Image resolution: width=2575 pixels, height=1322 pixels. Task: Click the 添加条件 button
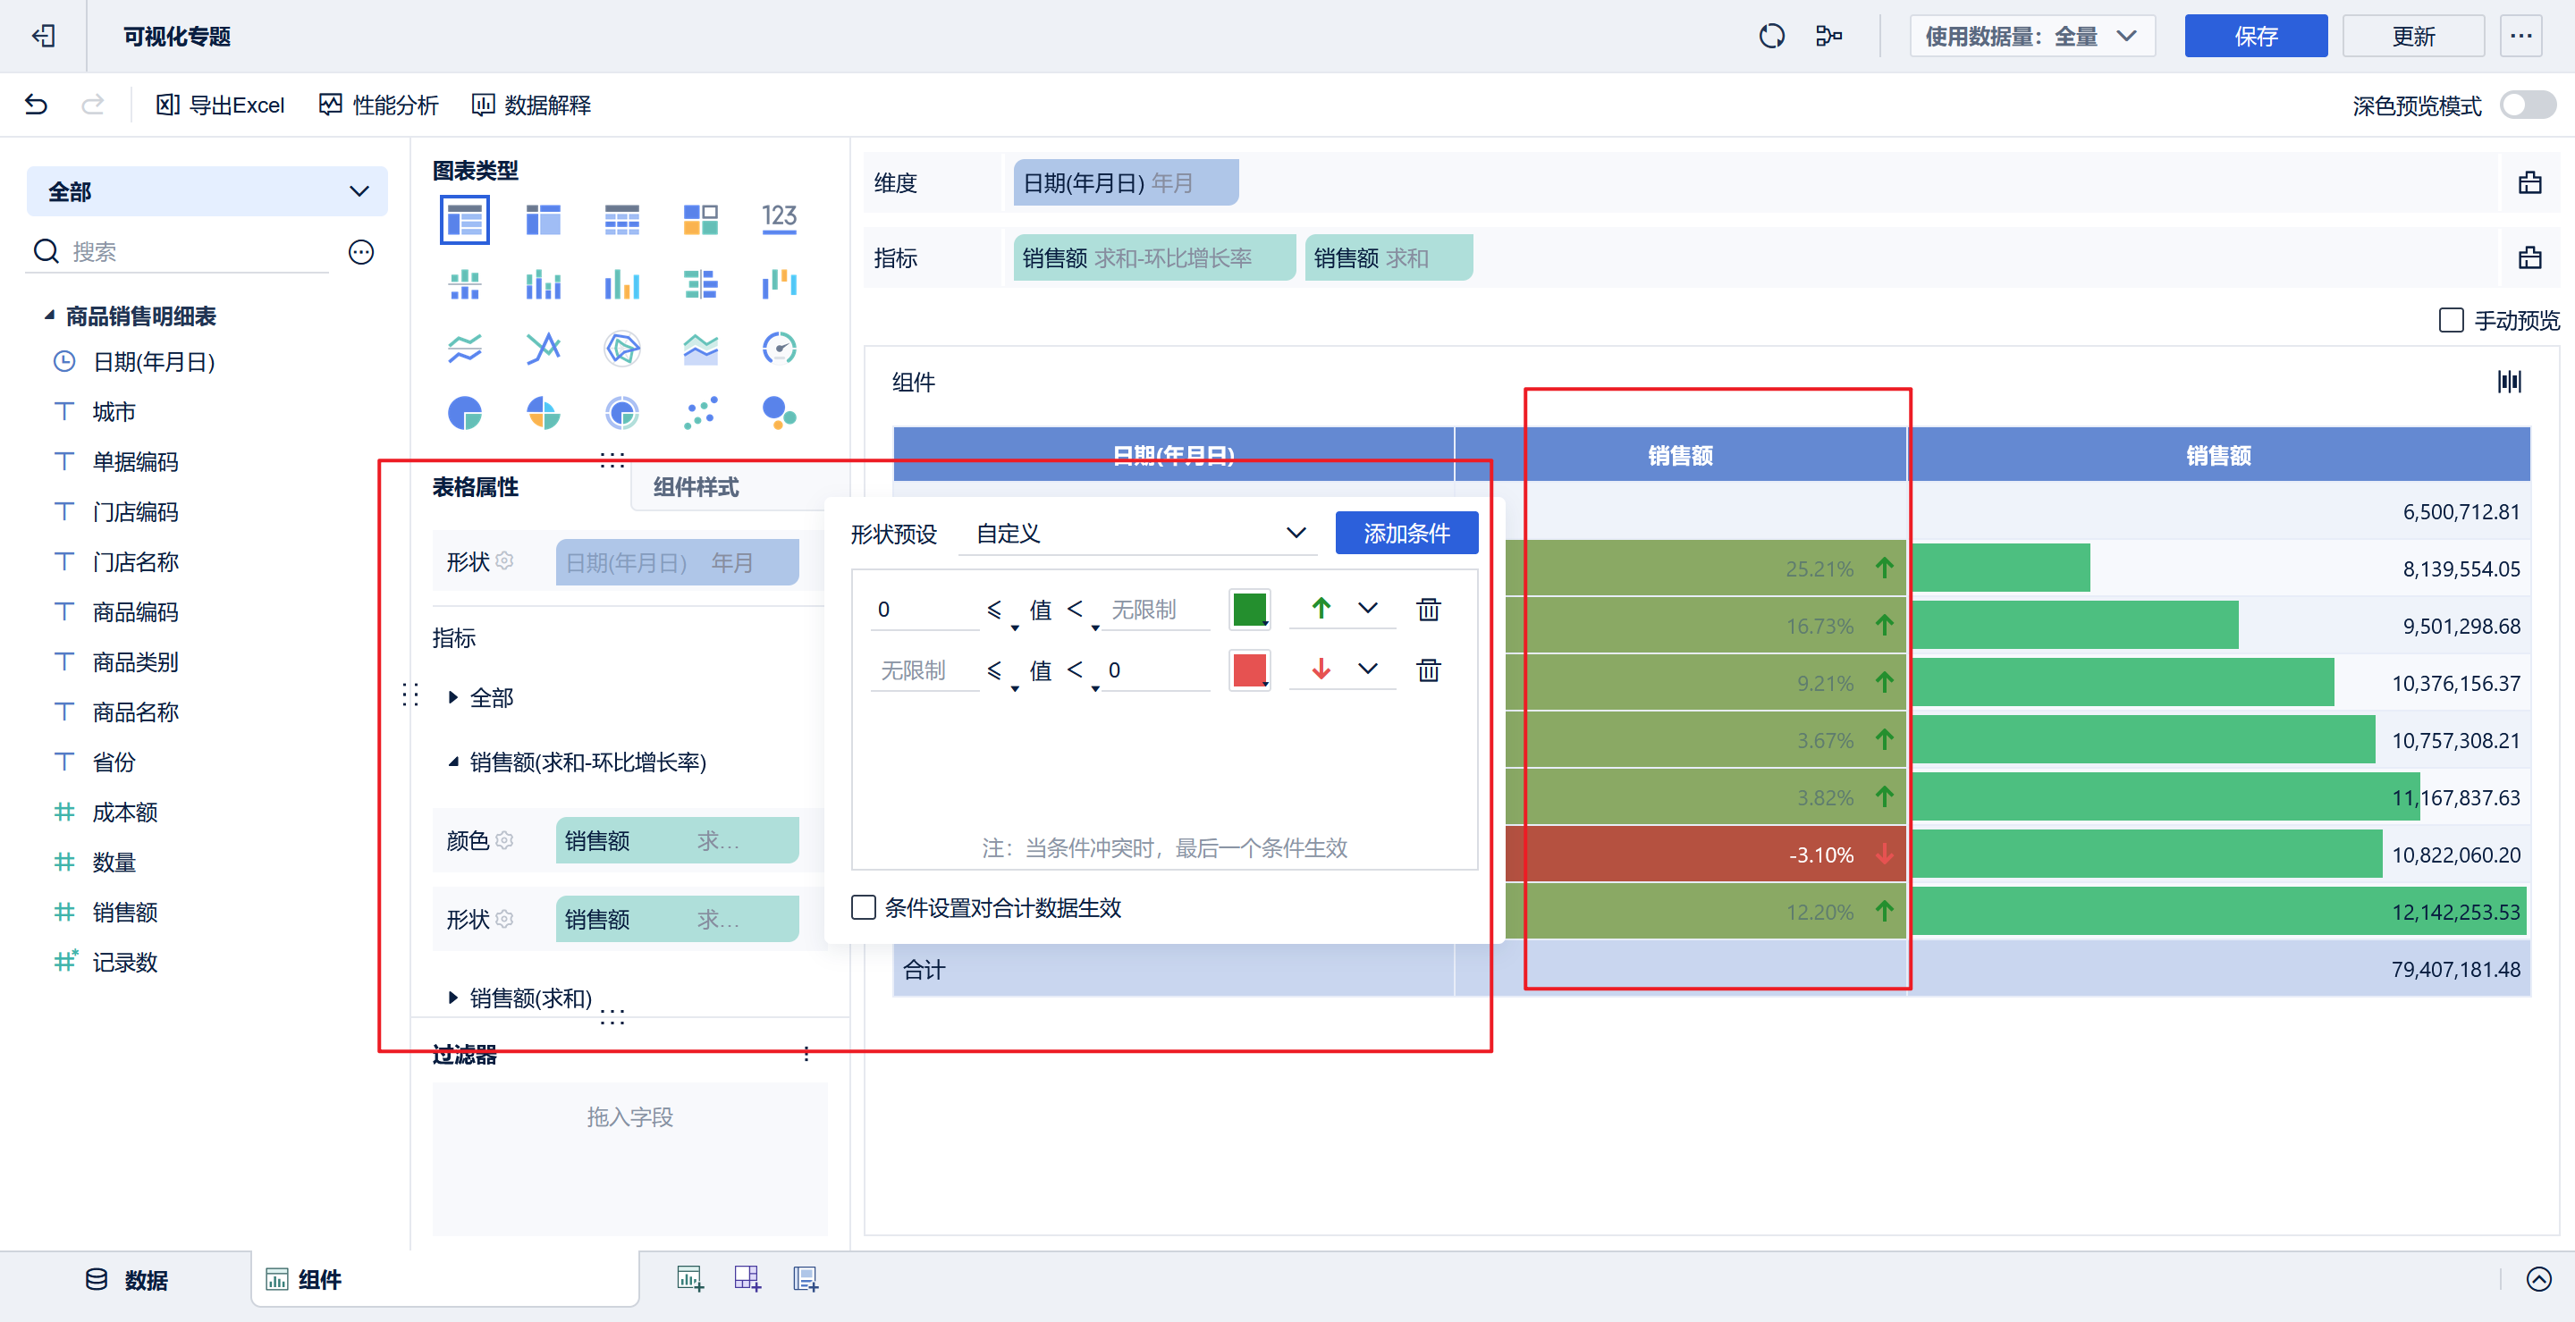(x=1406, y=534)
